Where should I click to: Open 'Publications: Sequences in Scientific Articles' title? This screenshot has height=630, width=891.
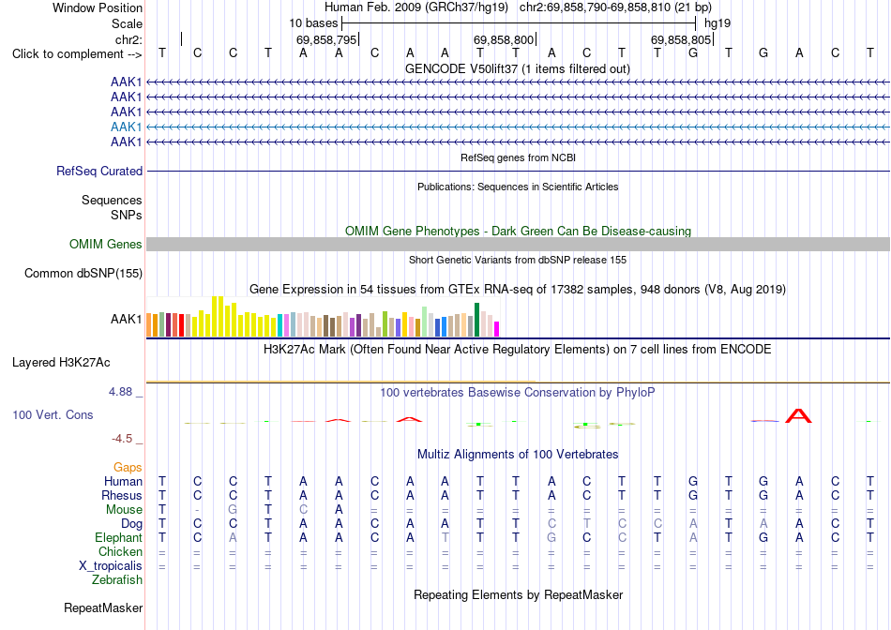[x=518, y=187]
